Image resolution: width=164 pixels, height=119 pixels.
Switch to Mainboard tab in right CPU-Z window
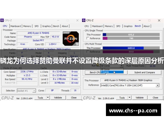(x=97, y=26)
